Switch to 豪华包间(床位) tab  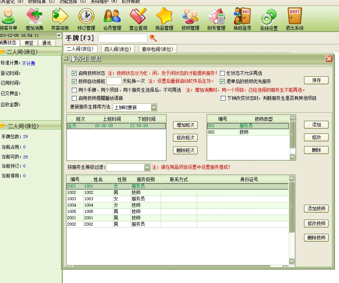[x=157, y=49]
